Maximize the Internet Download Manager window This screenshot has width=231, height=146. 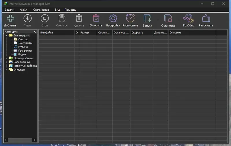tap(213, 3)
